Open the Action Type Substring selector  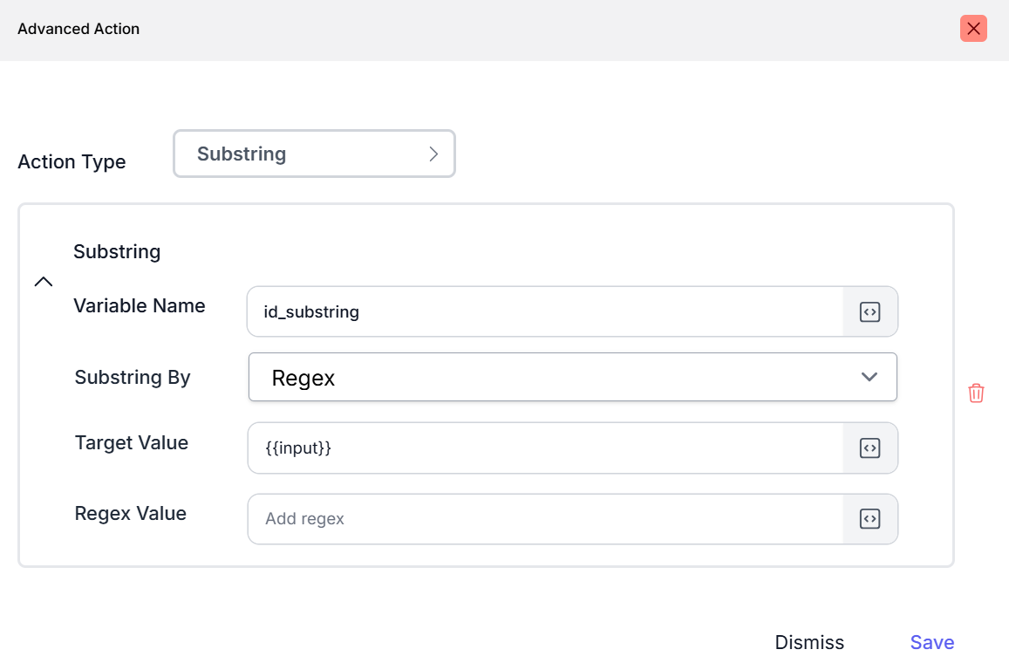click(x=314, y=154)
